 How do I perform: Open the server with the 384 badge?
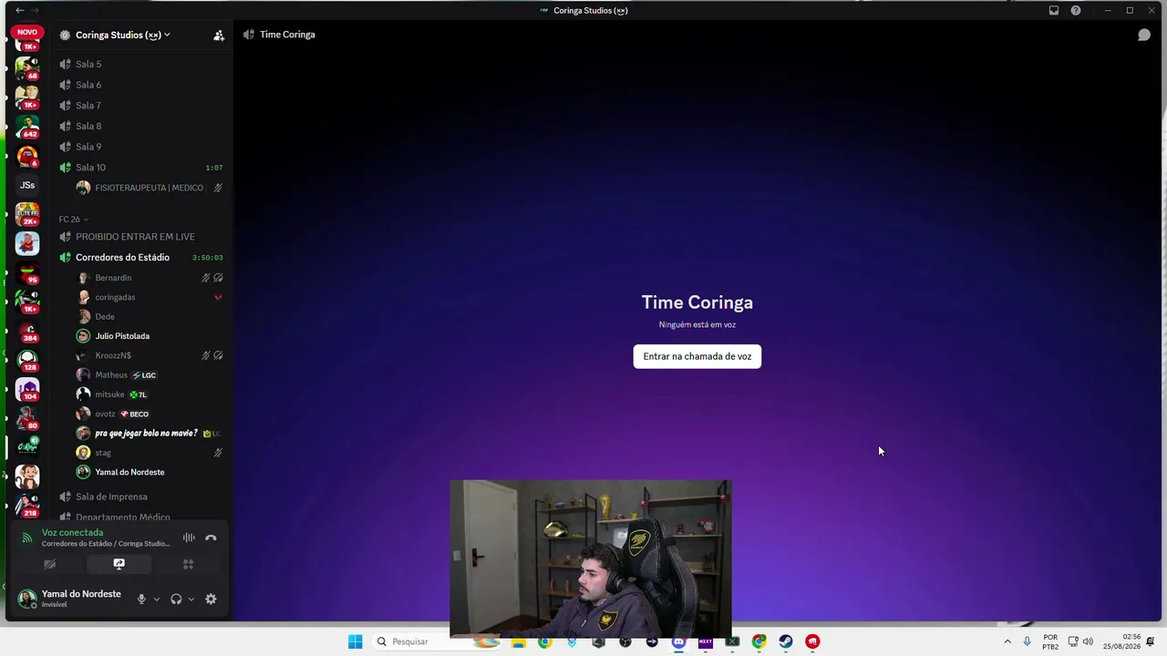27,331
